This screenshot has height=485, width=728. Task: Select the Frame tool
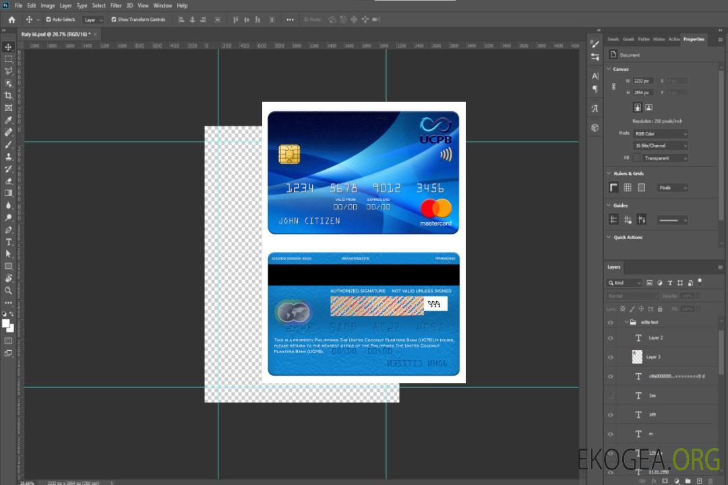click(x=8, y=108)
